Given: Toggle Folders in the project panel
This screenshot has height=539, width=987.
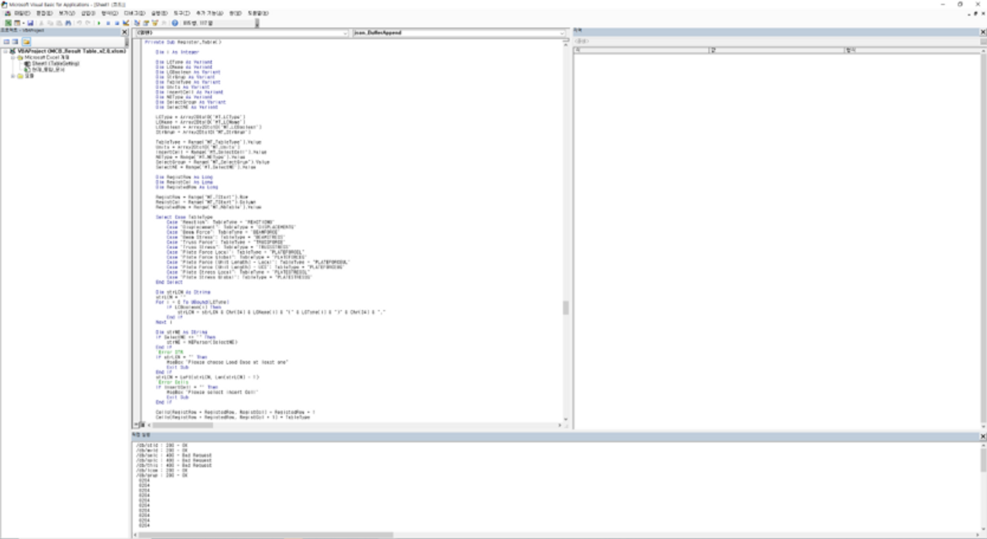Looking at the screenshot, I should click(x=26, y=41).
